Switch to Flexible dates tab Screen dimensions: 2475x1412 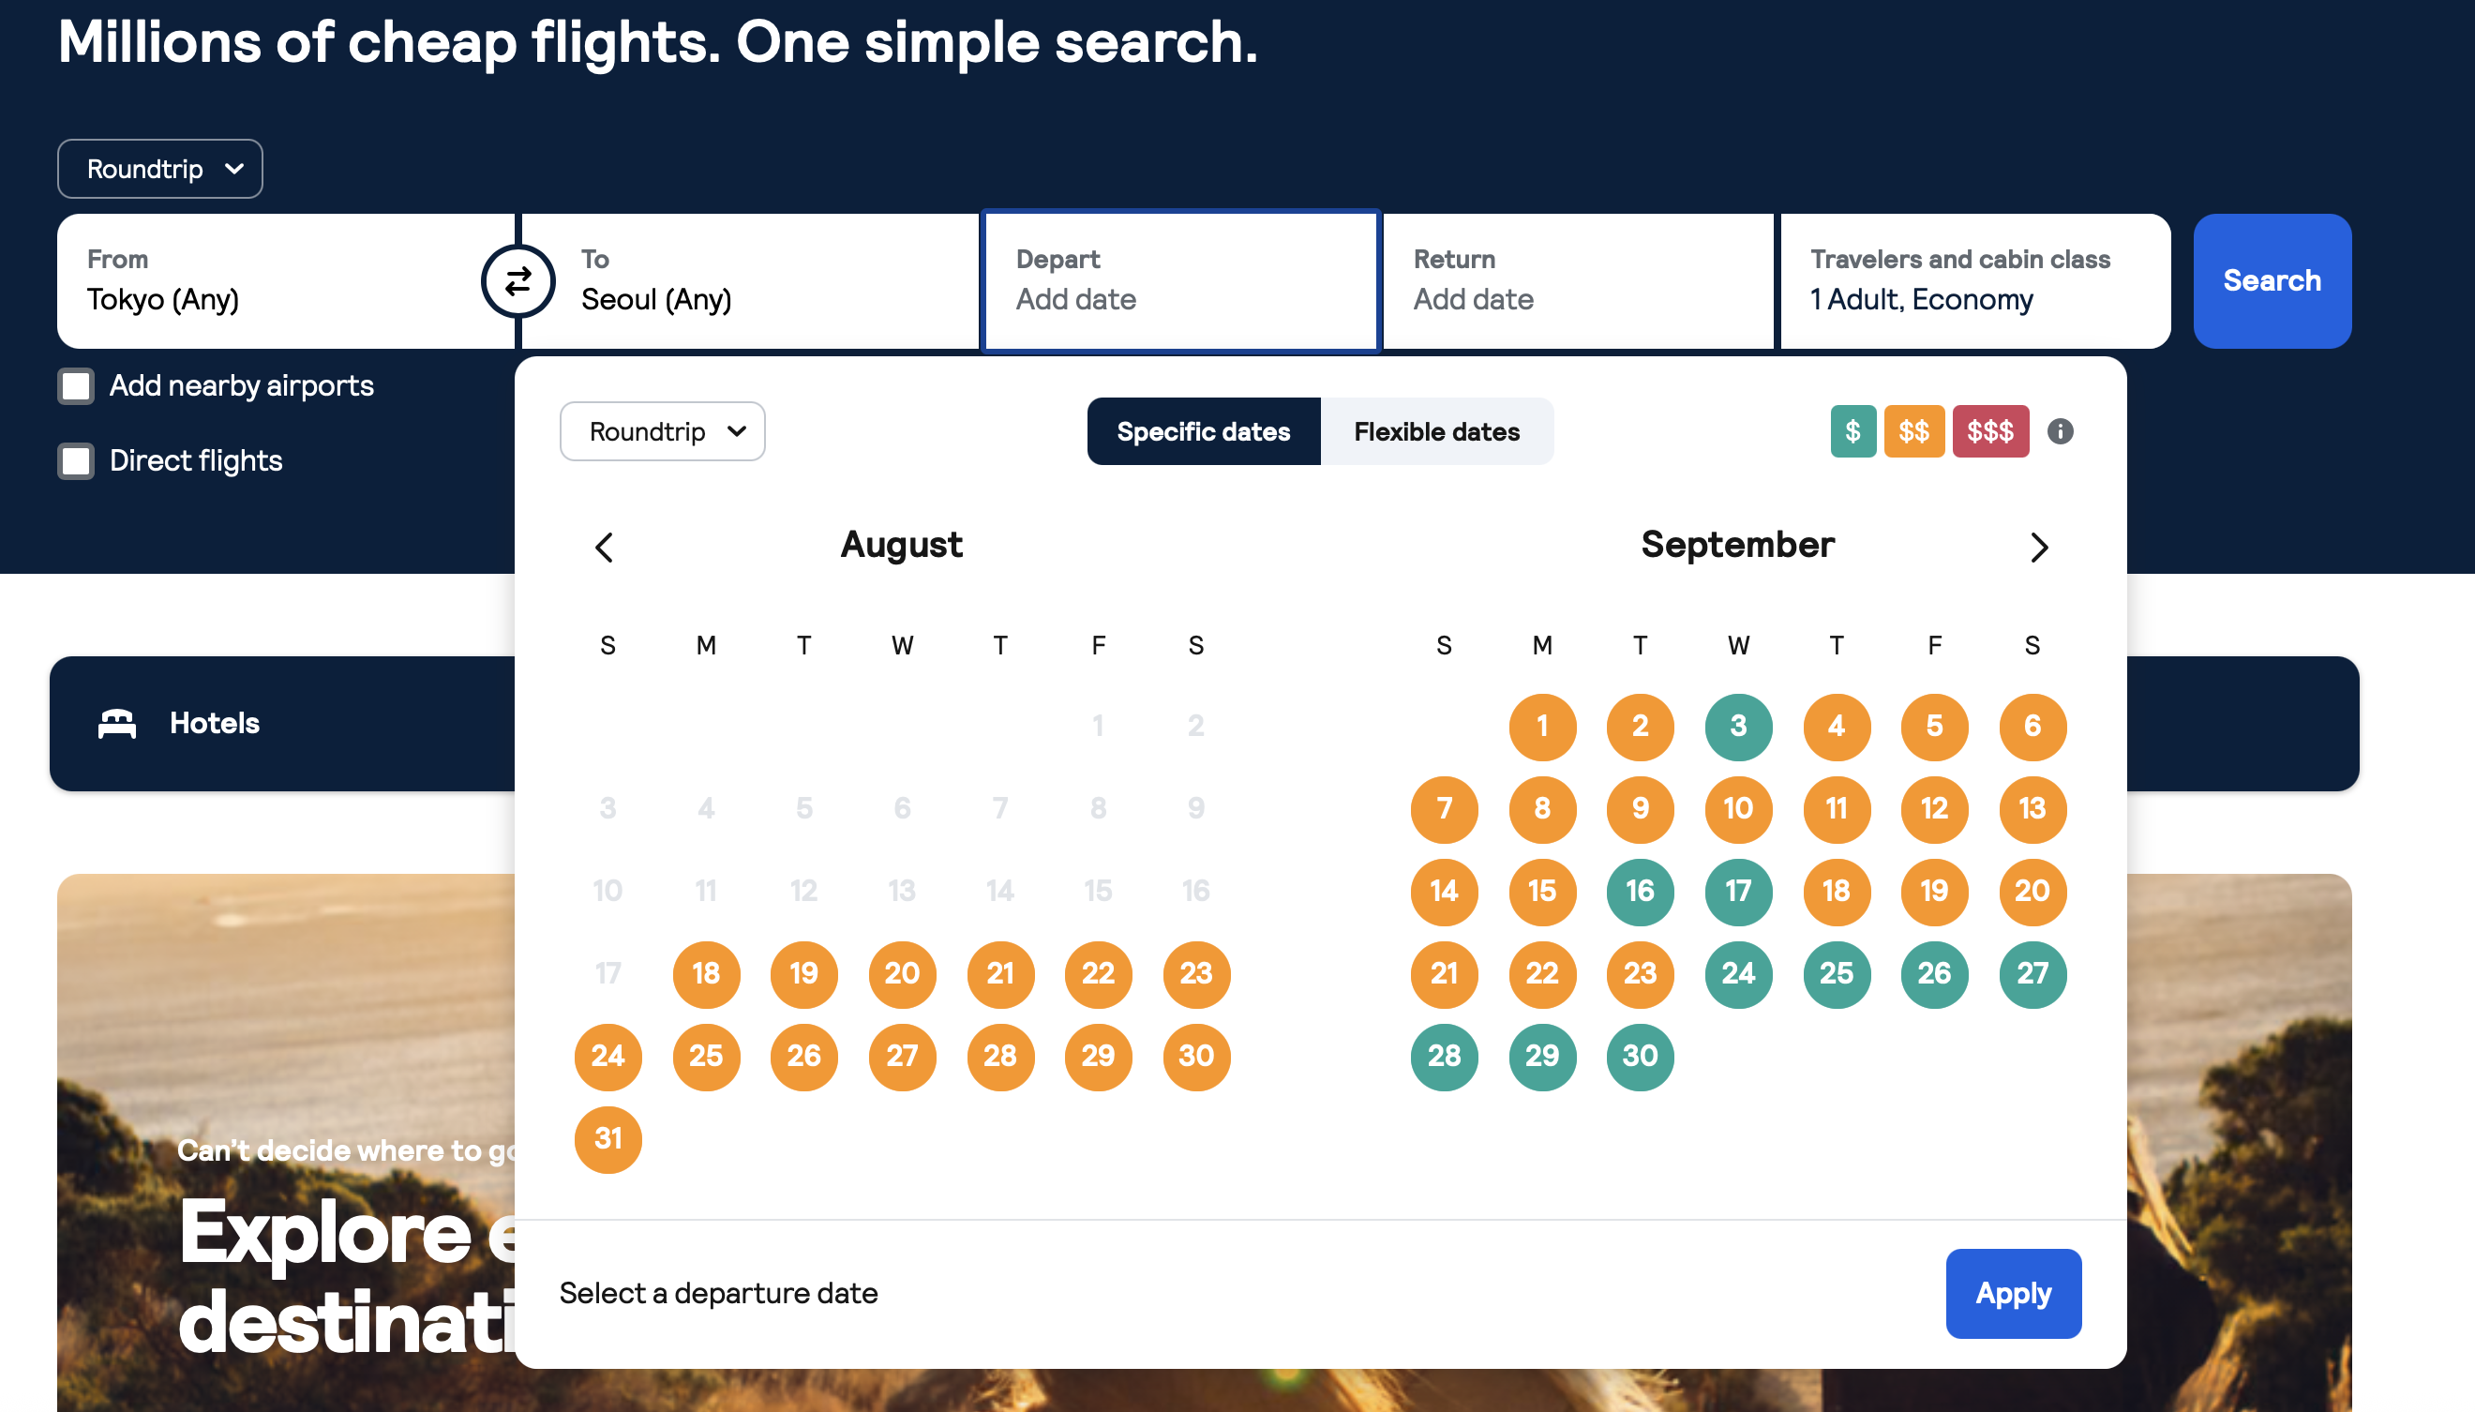tap(1437, 431)
